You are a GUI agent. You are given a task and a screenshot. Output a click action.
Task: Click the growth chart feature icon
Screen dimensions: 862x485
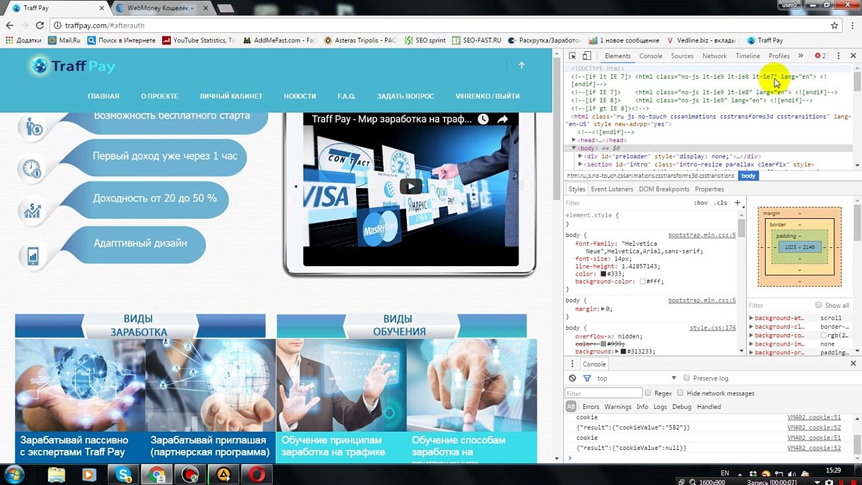tap(32, 211)
